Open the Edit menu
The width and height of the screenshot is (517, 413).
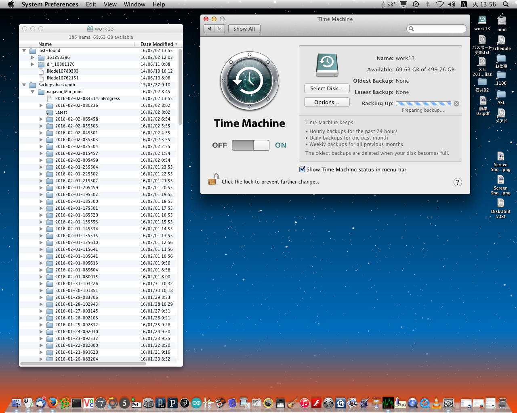click(x=91, y=4)
